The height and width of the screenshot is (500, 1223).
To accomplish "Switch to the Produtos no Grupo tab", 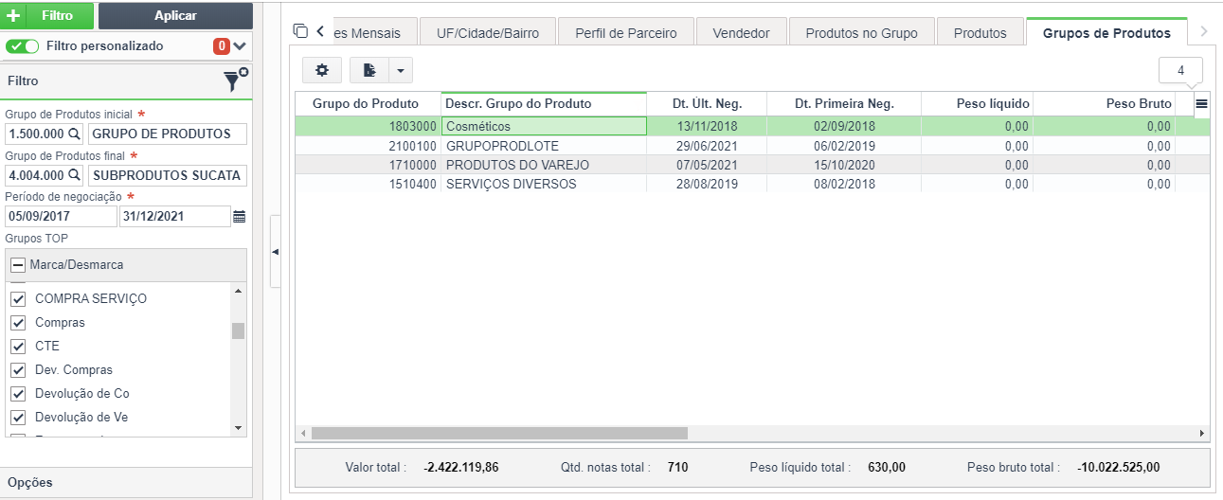I will 861,33.
